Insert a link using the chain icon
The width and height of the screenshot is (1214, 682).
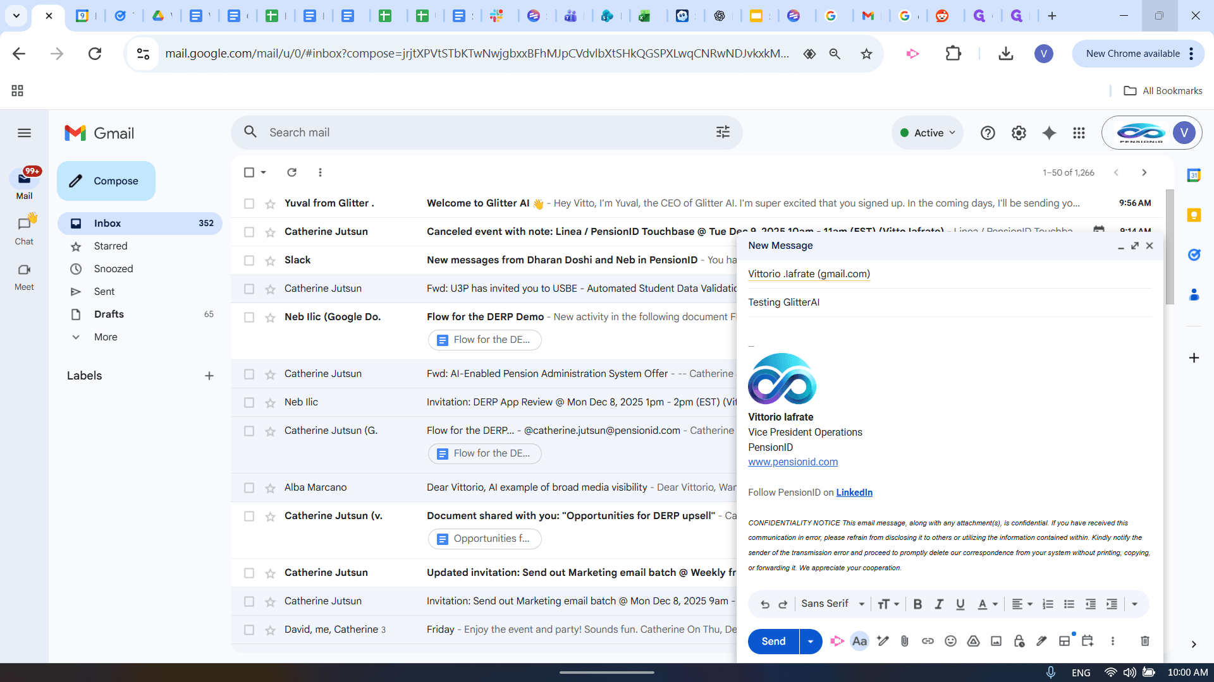(x=928, y=641)
